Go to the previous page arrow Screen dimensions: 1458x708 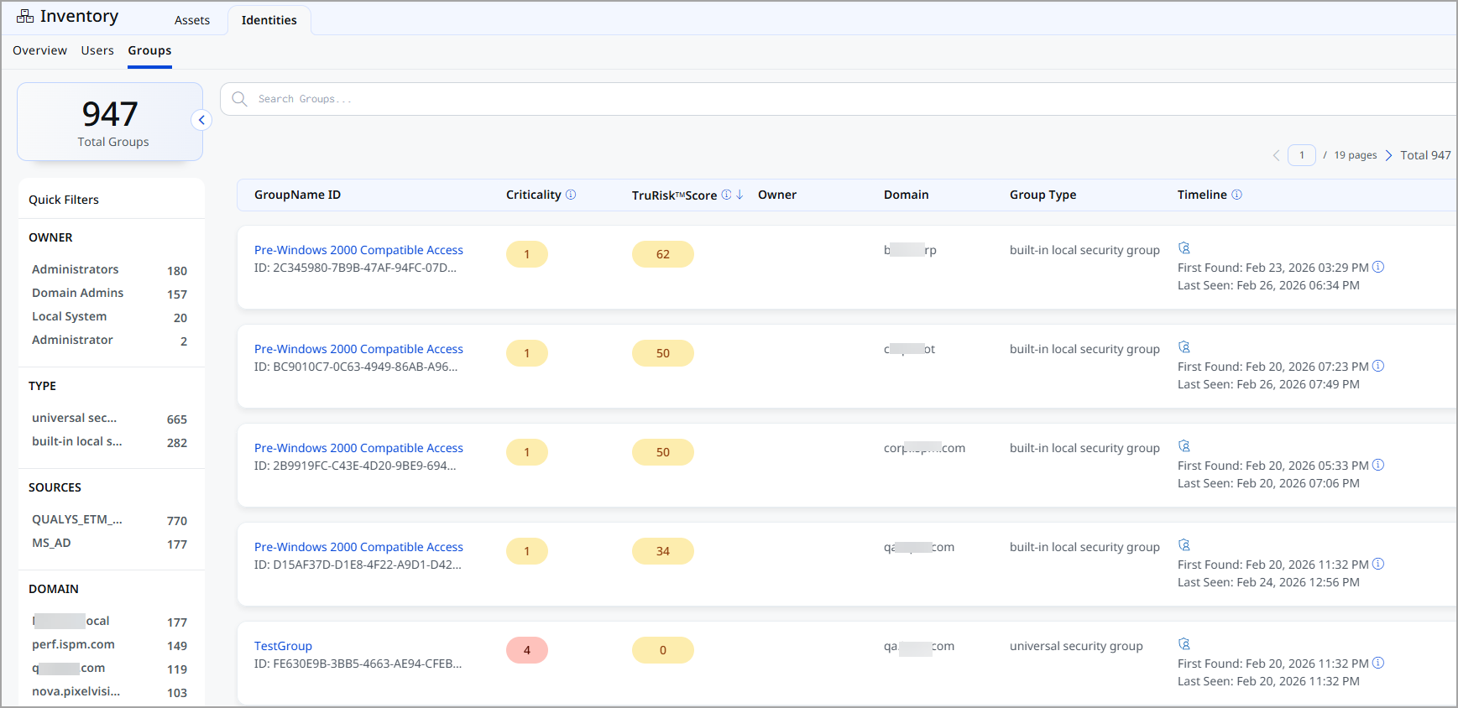[1276, 155]
